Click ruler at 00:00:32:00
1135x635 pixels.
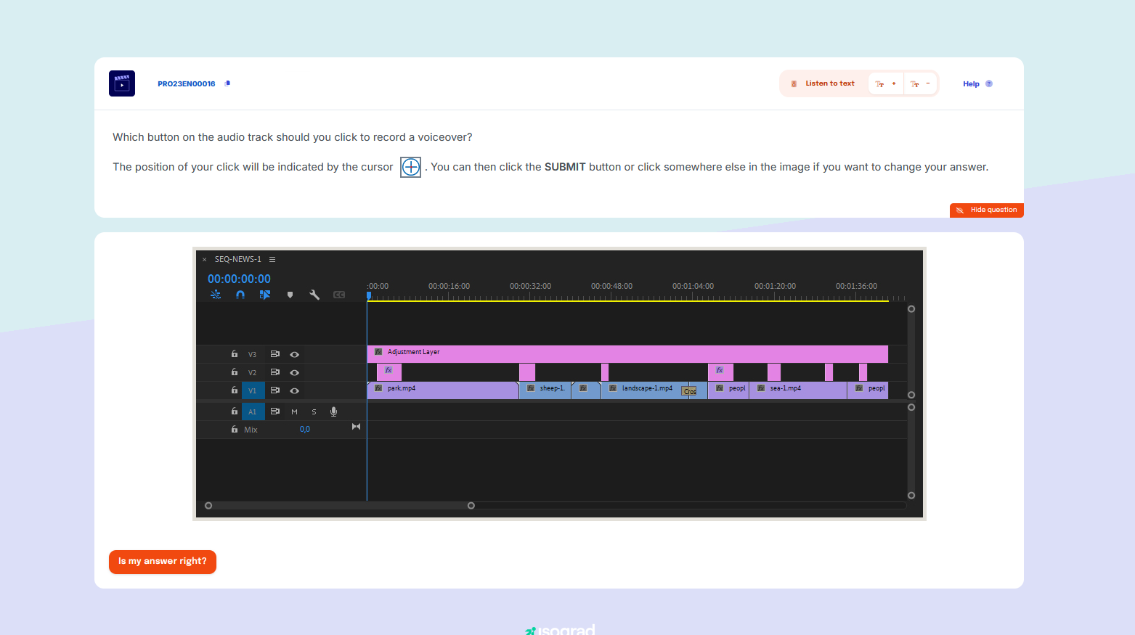(530, 286)
